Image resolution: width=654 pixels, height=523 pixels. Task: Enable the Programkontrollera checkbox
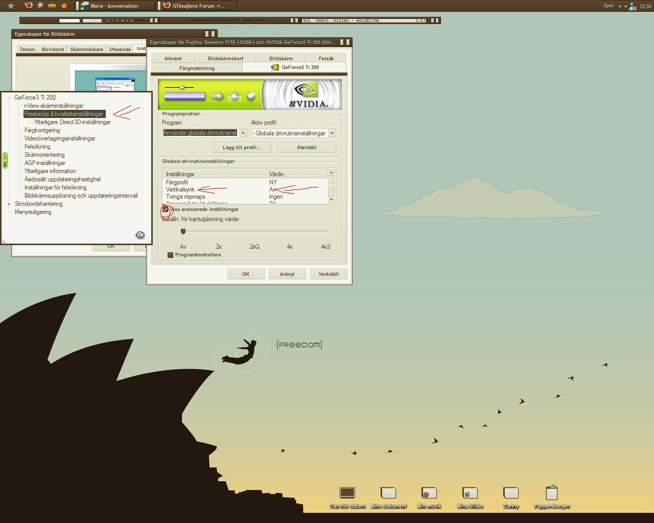pyautogui.click(x=170, y=255)
